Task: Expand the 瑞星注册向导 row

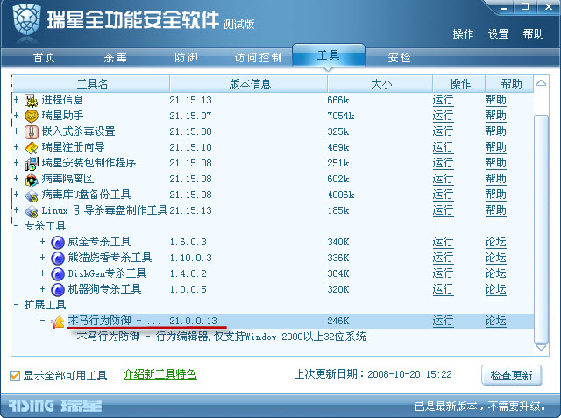Action: click(16, 146)
